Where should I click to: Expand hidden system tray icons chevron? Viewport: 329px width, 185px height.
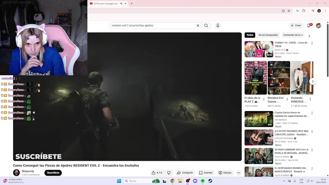click(x=284, y=181)
